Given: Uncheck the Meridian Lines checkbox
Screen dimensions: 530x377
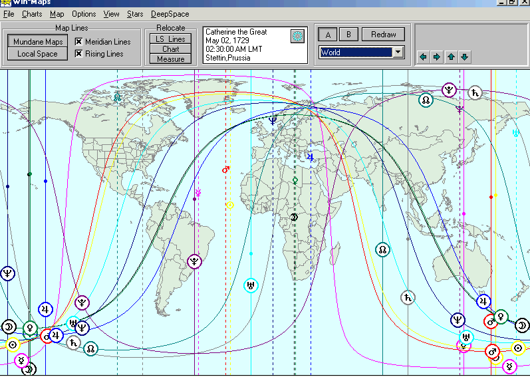Looking at the screenshot, I should coord(78,41).
